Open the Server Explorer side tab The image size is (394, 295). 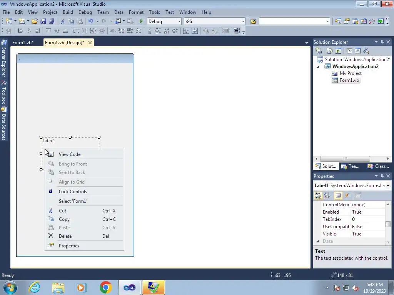tap(4, 59)
